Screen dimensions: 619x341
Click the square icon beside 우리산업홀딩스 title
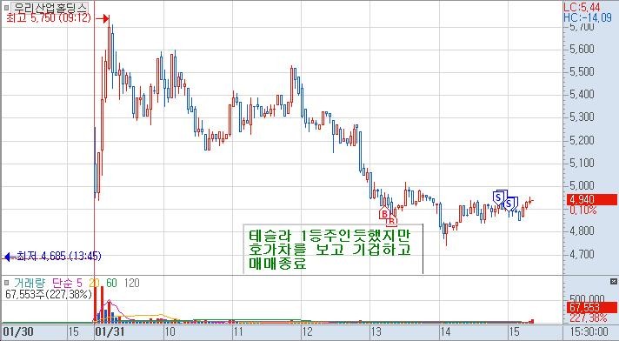[6, 7]
